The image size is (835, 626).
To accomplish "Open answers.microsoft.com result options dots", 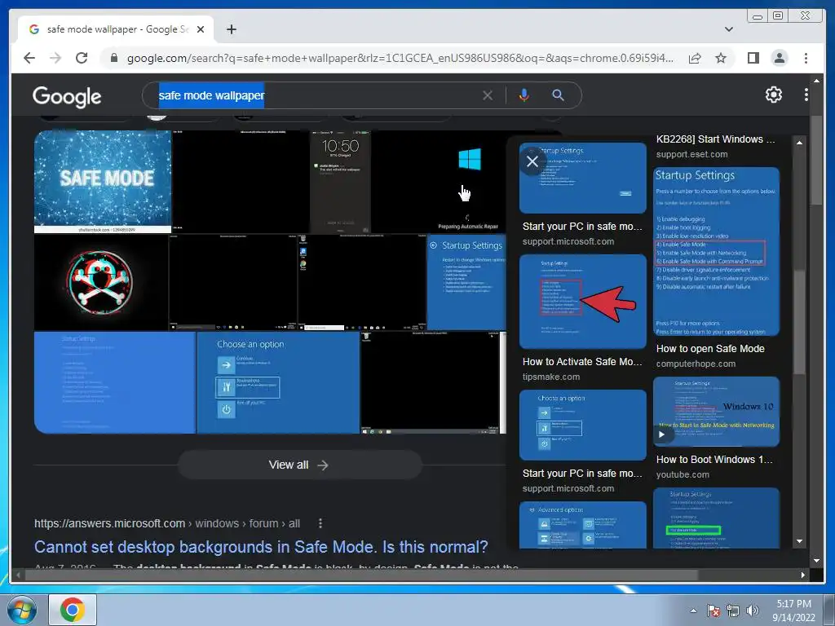I will (x=320, y=523).
